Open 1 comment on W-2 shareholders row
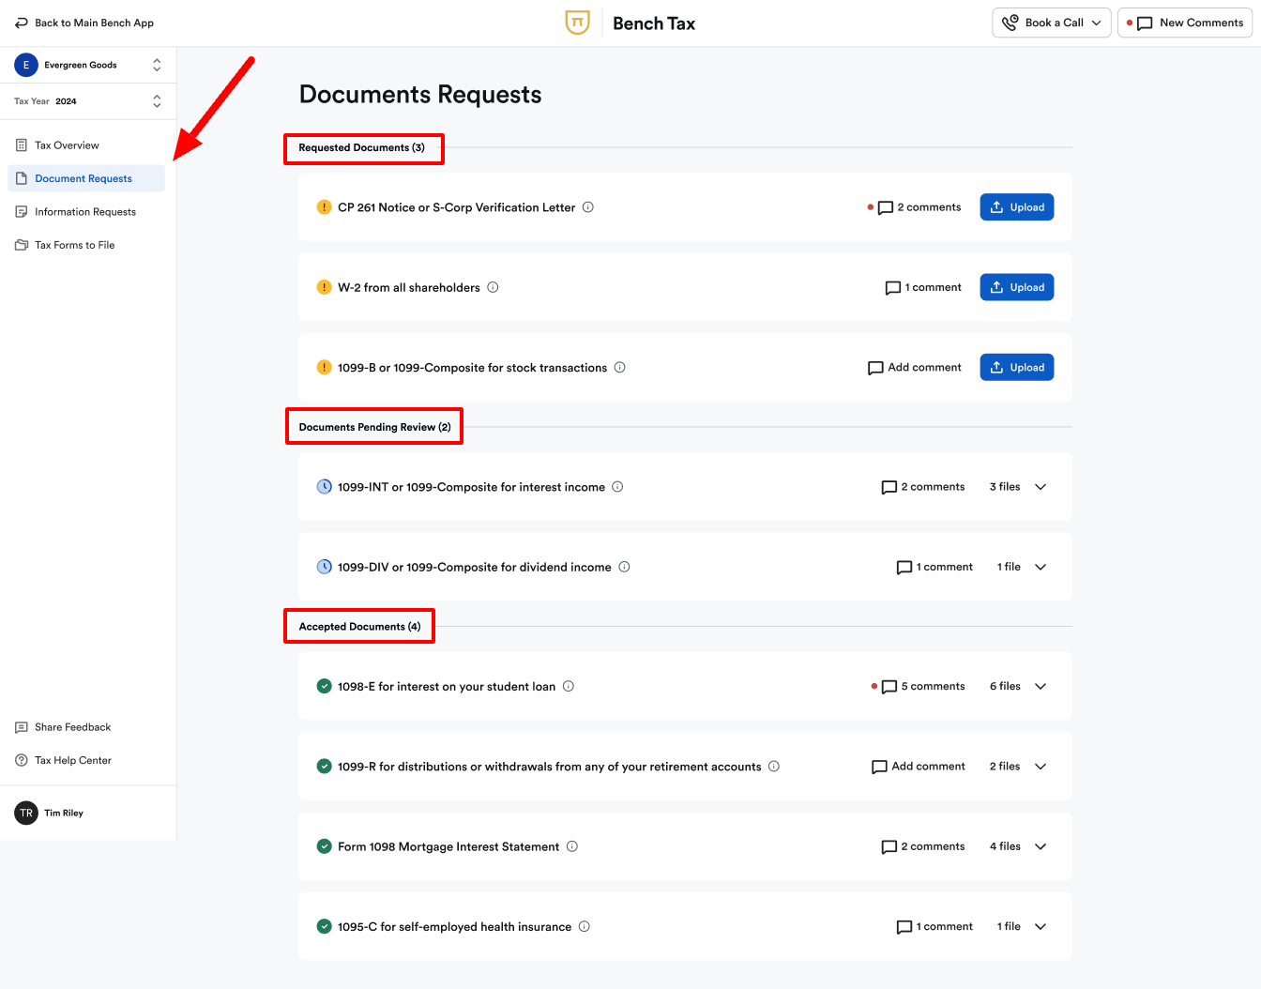This screenshot has width=1261, height=989. pyautogui.click(x=923, y=287)
